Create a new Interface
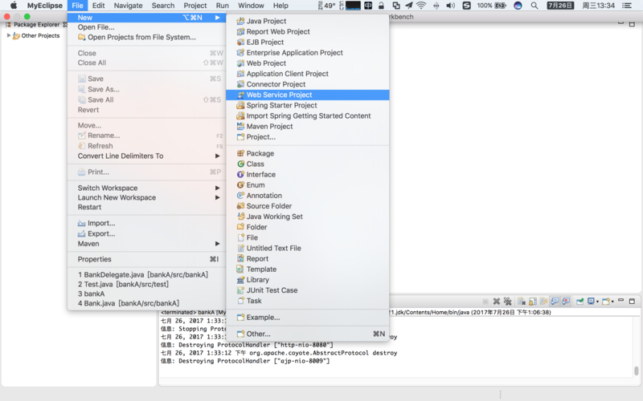 click(x=307, y=174)
